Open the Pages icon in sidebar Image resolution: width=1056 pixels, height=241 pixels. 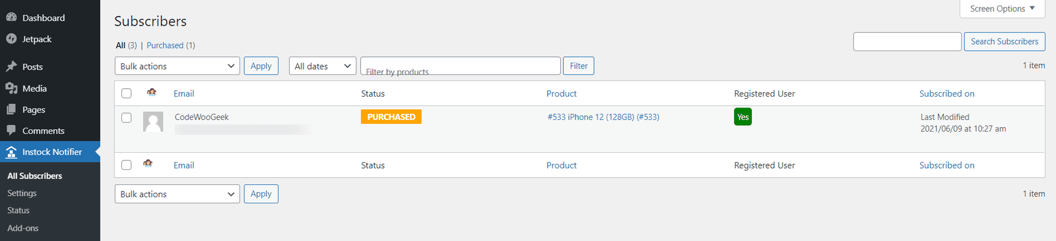(x=11, y=109)
